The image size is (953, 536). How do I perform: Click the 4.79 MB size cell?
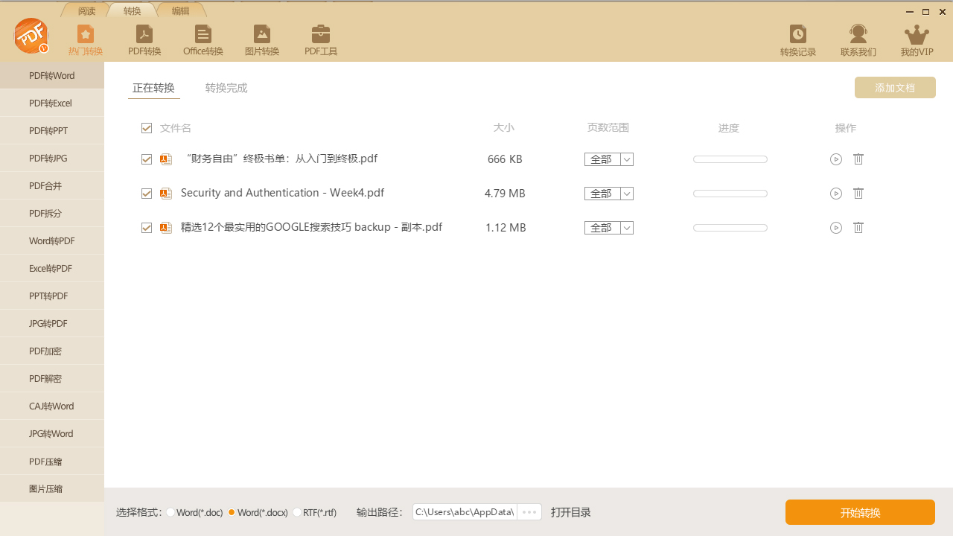click(505, 194)
